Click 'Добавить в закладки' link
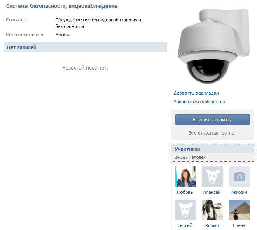Image resolution: width=257 pixels, height=230 pixels. click(x=196, y=93)
